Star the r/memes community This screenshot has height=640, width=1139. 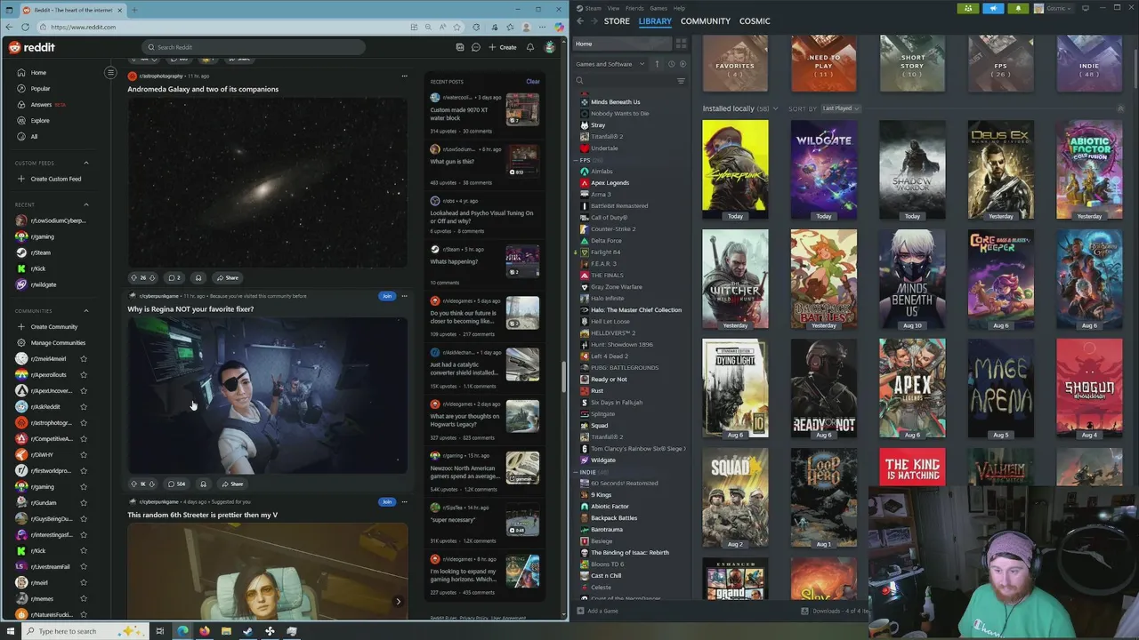coord(84,599)
